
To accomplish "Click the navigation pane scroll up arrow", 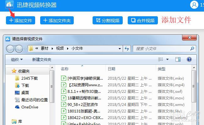I will [52, 67].
